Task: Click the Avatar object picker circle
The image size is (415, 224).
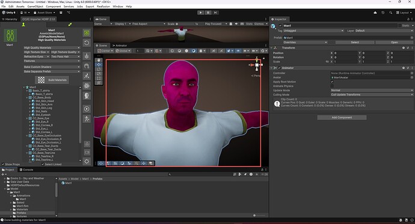Action: (x=412, y=77)
